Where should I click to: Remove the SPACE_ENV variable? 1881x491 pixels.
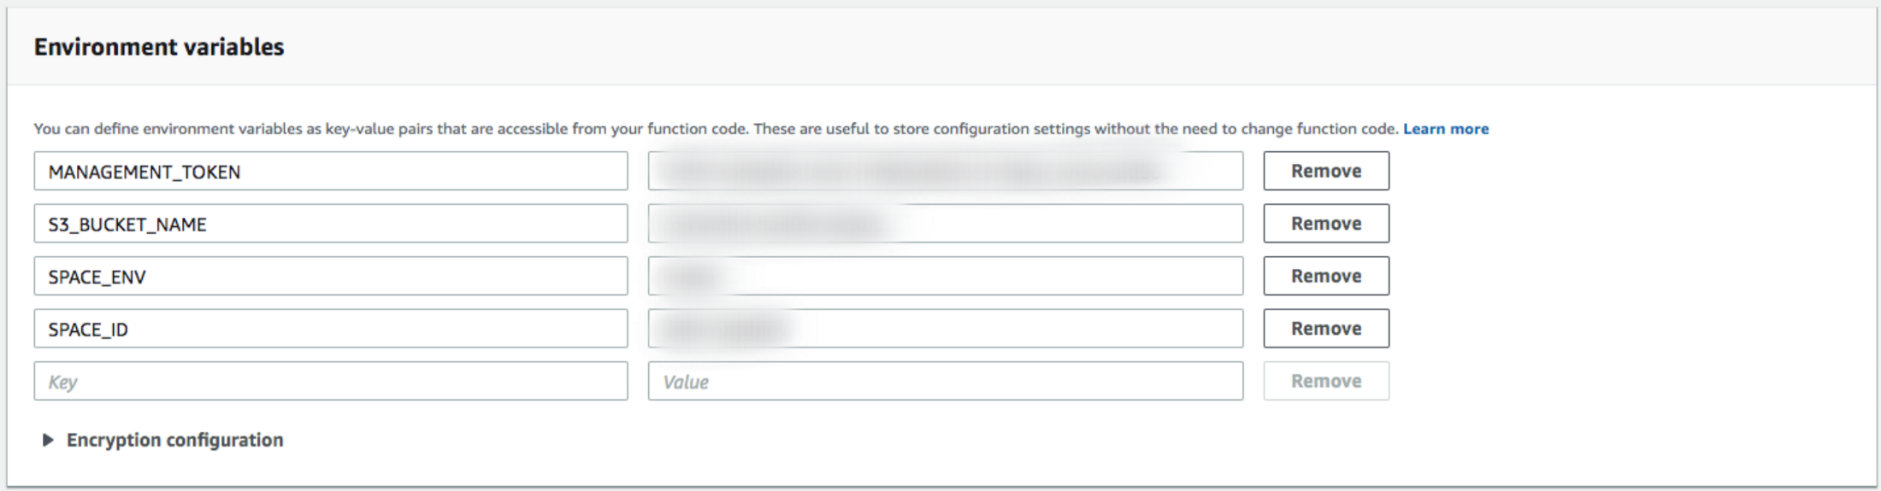[x=1326, y=276]
